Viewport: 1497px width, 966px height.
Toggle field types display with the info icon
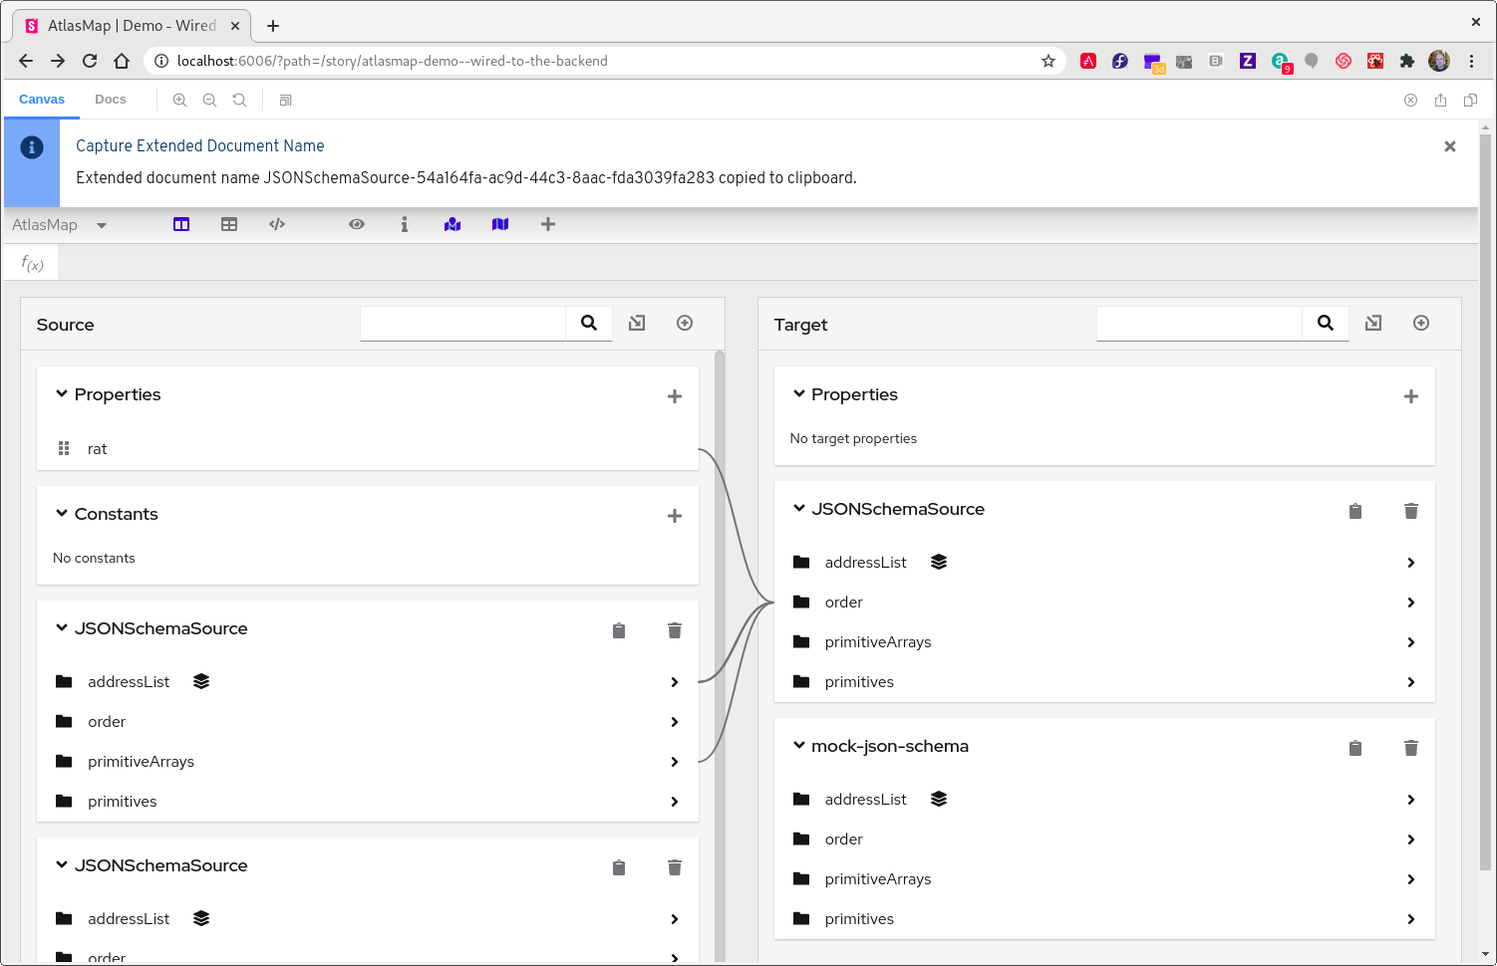click(x=405, y=224)
